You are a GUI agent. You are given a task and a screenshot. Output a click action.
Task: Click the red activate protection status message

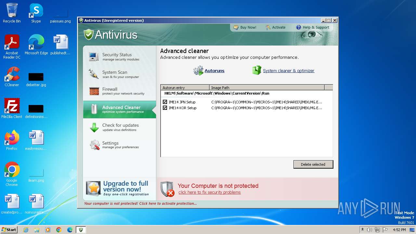(140, 203)
